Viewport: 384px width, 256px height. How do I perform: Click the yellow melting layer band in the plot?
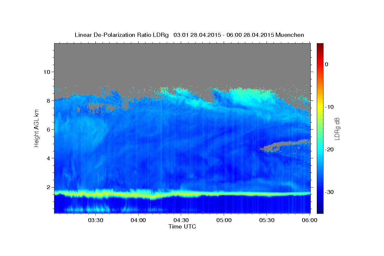[x=182, y=194]
